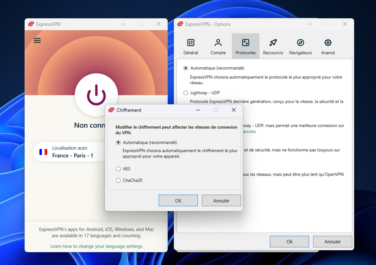Switch to the Raccourcis tab
The width and height of the screenshot is (376, 265).
[x=273, y=47]
